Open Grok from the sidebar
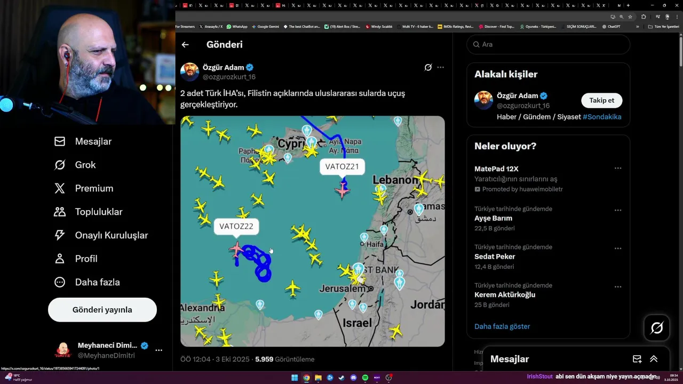This screenshot has height=384, width=683. (75, 165)
